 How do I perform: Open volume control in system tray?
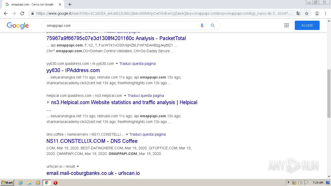pos(300,183)
